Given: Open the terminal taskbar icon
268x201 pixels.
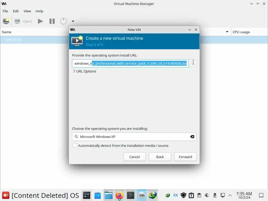Looking at the screenshot, I should [x=131, y=195].
